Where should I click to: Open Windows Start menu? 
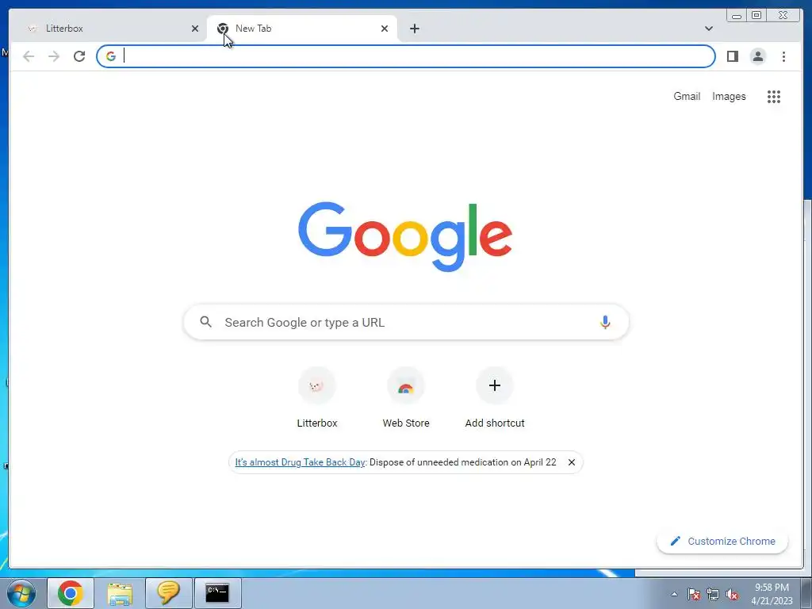click(x=21, y=593)
